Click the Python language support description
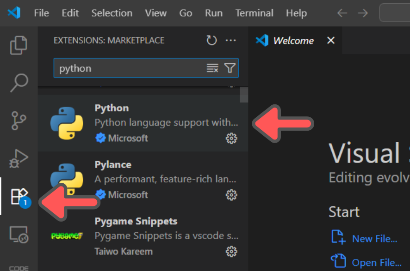 166,123
